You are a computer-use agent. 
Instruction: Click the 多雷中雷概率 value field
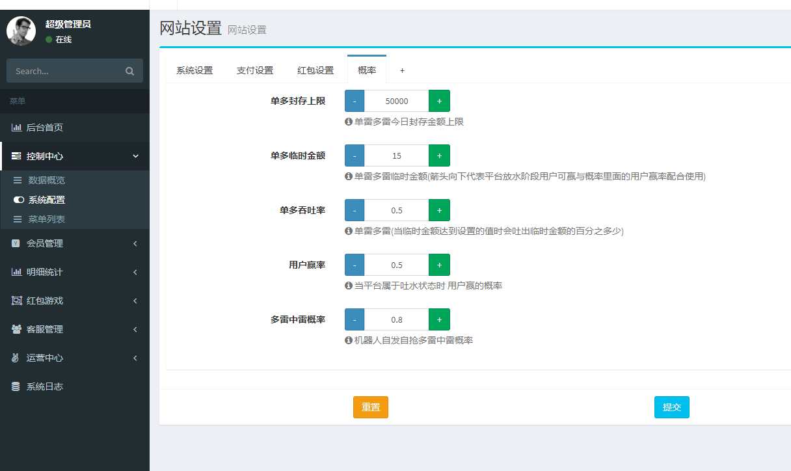396,319
